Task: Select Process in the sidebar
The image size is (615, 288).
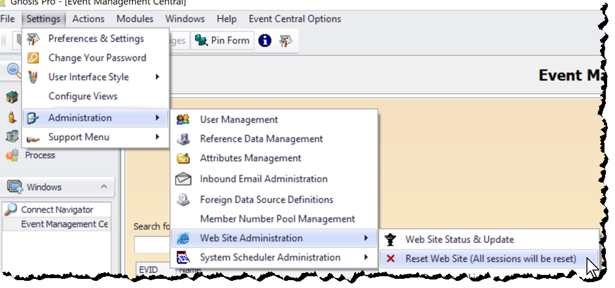Action: pos(40,155)
